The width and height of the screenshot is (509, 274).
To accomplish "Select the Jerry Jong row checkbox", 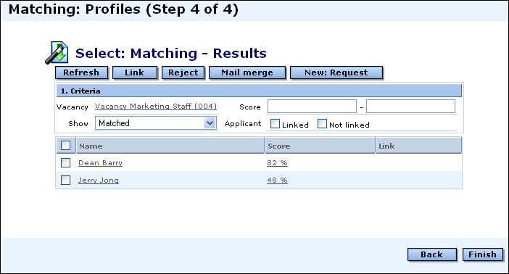I will click(x=65, y=180).
